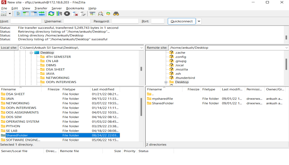Search for files with binoculars icon

(x=116, y=14)
